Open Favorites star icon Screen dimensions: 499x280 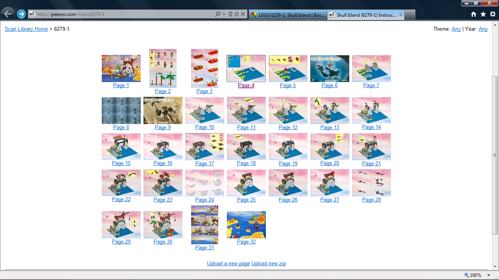pyautogui.click(x=483, y=14)
